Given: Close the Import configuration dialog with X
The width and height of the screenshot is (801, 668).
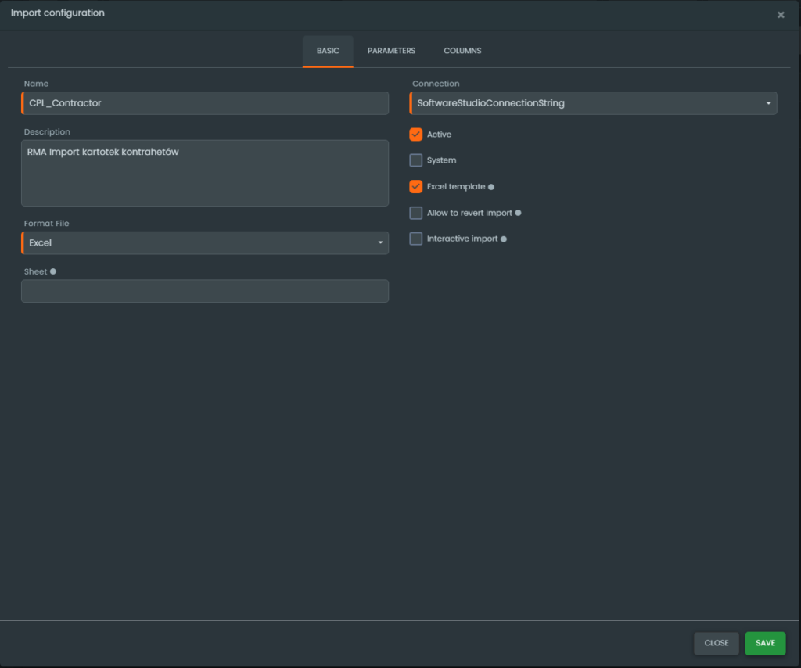Looking at the screenshot, I should (781, 15).
